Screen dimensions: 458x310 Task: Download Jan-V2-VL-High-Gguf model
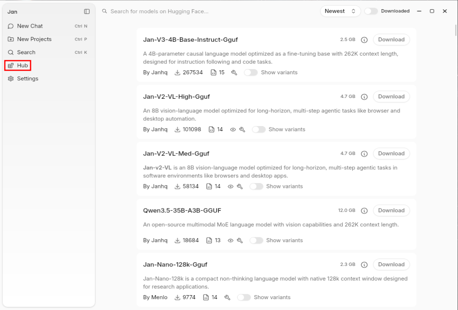391,96
